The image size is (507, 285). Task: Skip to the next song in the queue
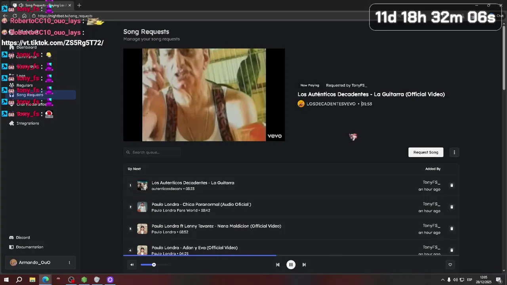(x=304, y=265)
